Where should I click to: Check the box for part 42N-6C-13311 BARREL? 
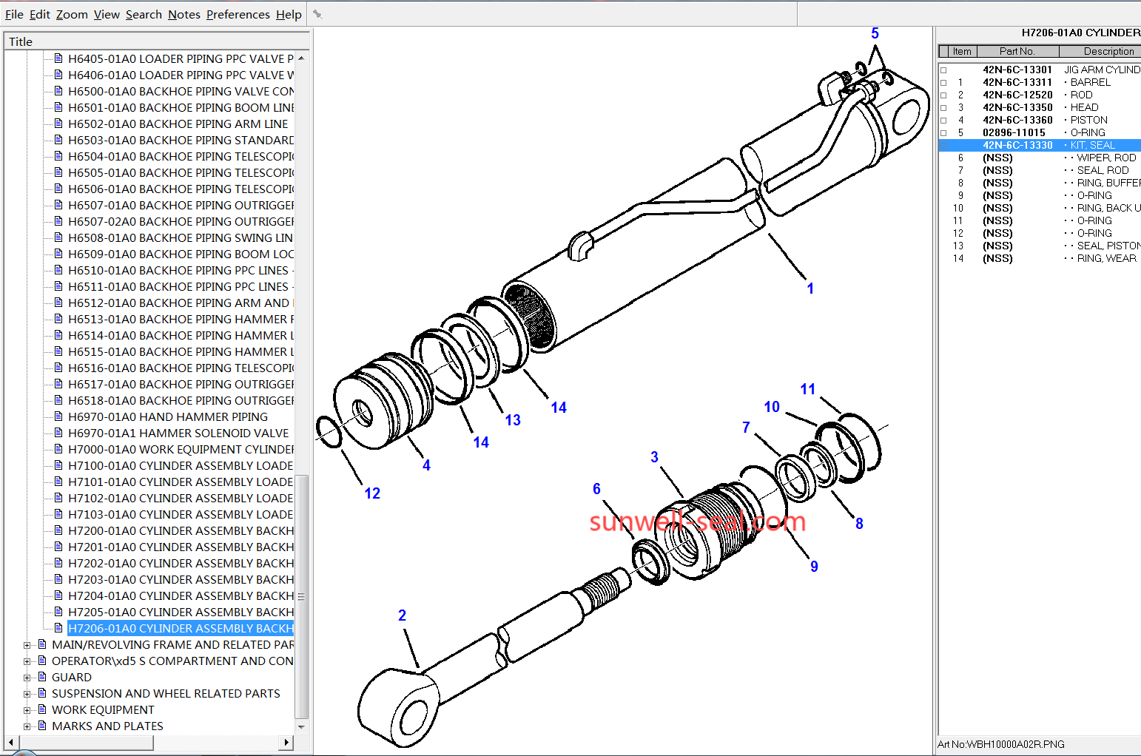click(x=943, y=83)
